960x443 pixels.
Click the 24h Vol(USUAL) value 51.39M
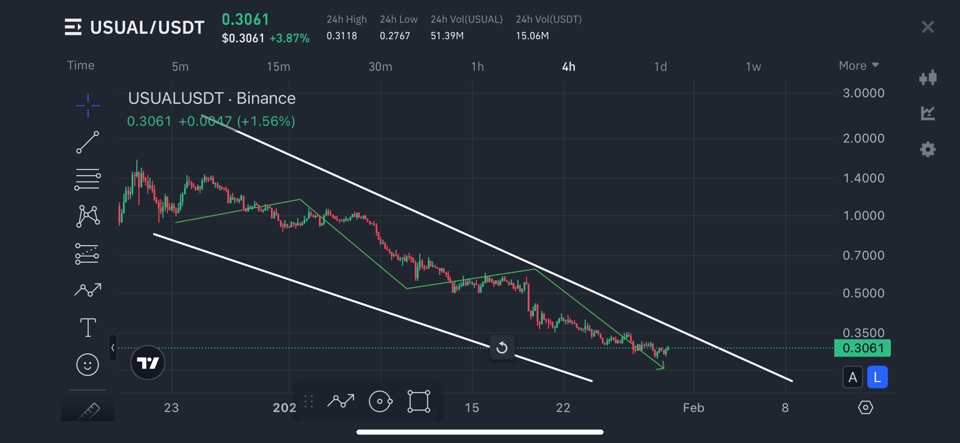[x=447, y=36]
